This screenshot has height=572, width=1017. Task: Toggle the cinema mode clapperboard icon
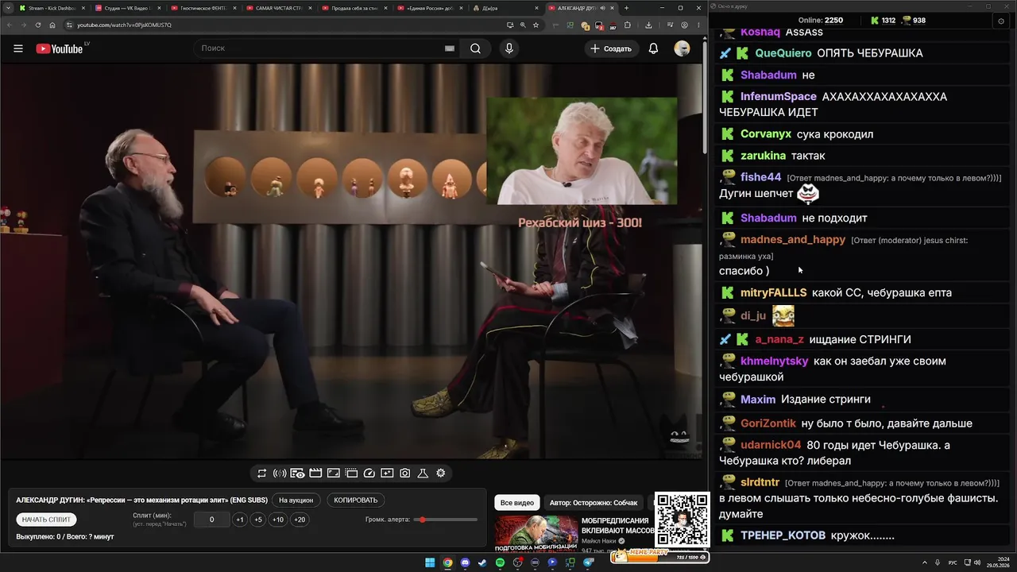click(315, 473)
